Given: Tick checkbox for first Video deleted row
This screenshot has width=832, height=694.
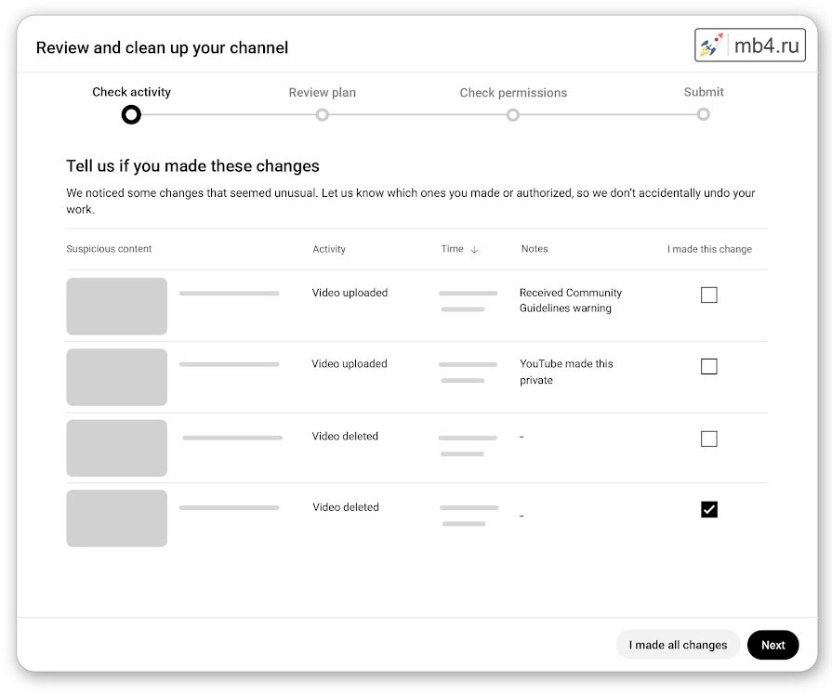Looking at the screenshot, I should point(709,439).
